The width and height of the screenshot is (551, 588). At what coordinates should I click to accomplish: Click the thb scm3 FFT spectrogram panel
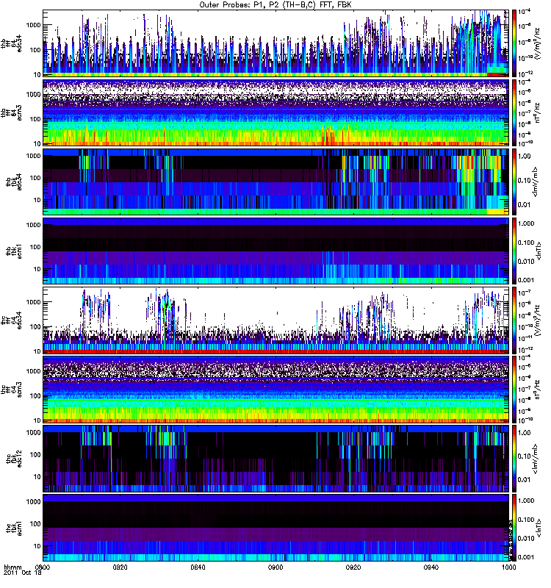[x=275, y=112]
